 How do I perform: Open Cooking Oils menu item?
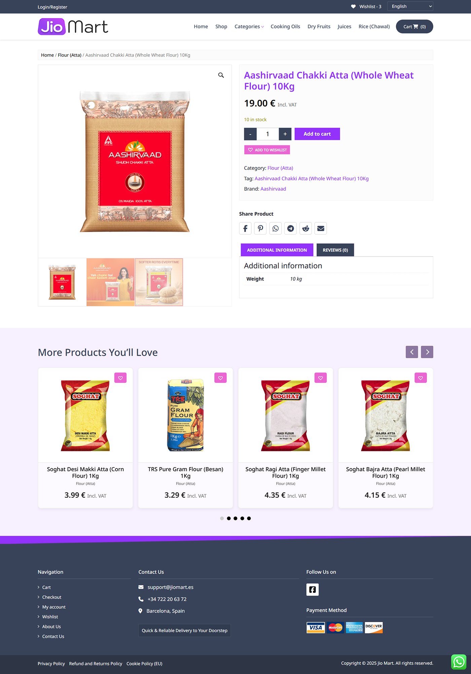coord(285,27)
